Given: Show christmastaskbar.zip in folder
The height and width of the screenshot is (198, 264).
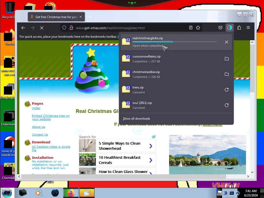Looking at the screenshot, I should 227,74.
